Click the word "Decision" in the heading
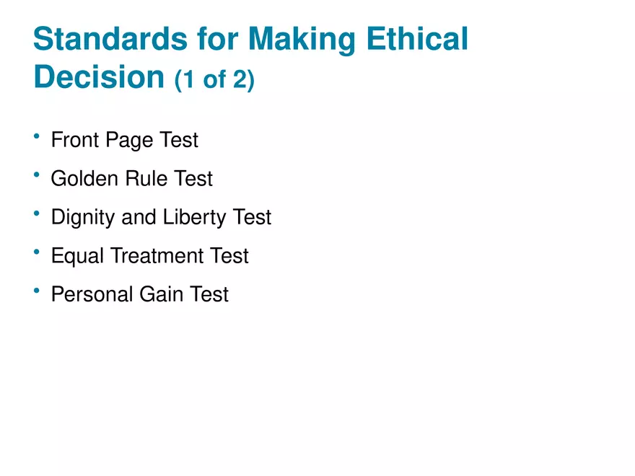 click(100, 77)
